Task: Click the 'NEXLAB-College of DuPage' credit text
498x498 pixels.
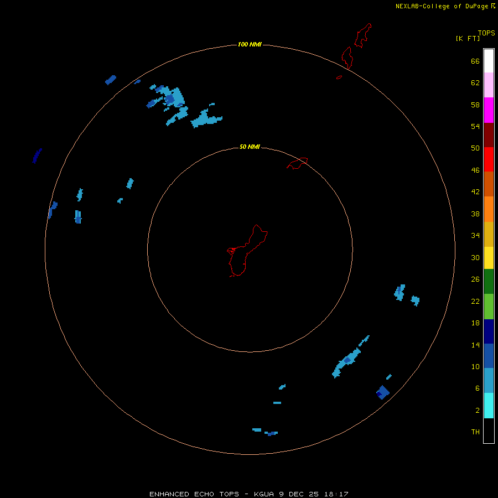Action: tap(442, 6)
